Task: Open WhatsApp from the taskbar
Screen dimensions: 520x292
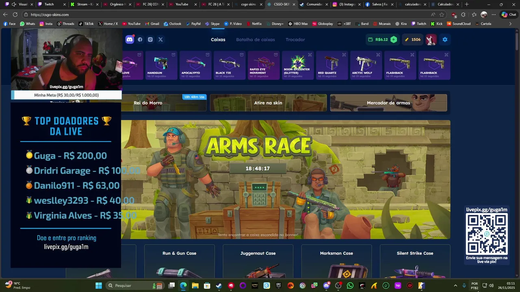Action: pyautogui.click(x=350, y=286)
